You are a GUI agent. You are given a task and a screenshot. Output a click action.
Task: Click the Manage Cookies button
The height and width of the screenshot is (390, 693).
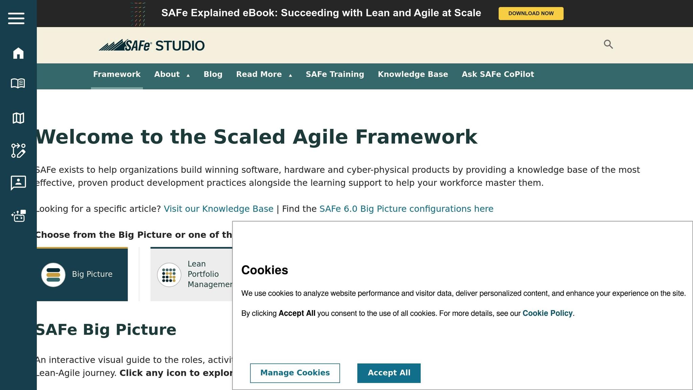(x=295, y=373)
